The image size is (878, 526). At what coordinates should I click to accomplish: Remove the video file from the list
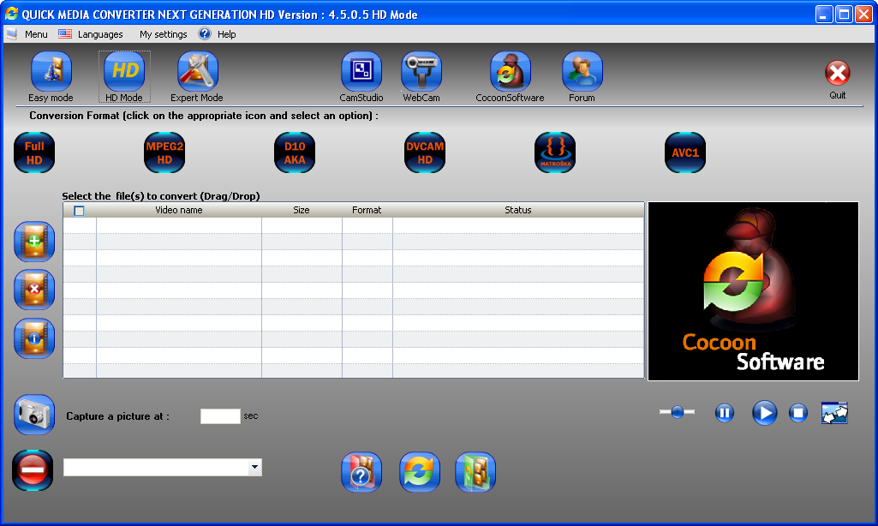tap(34, 290)
